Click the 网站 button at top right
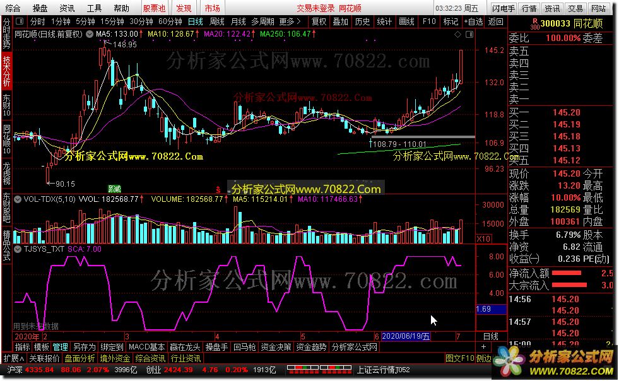 (x=598, y=8)
